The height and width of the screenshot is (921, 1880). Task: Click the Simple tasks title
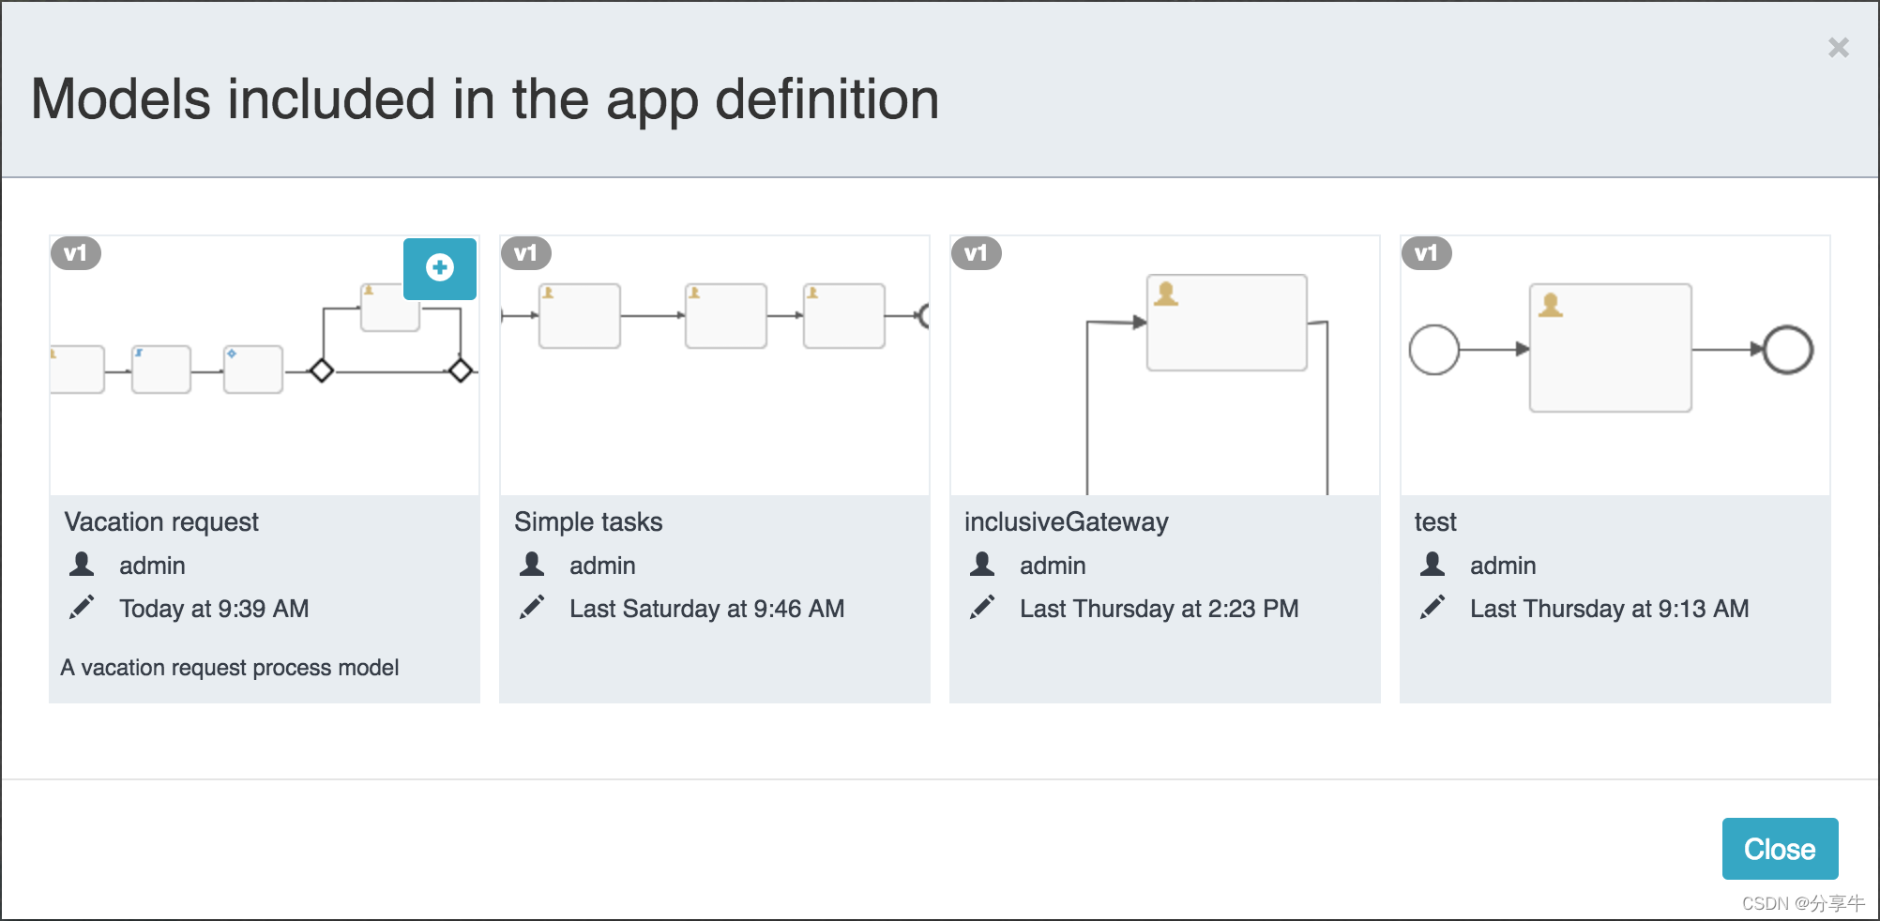point(588,522)
